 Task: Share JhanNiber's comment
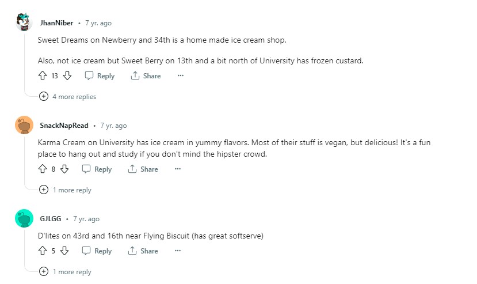point(146,76)
